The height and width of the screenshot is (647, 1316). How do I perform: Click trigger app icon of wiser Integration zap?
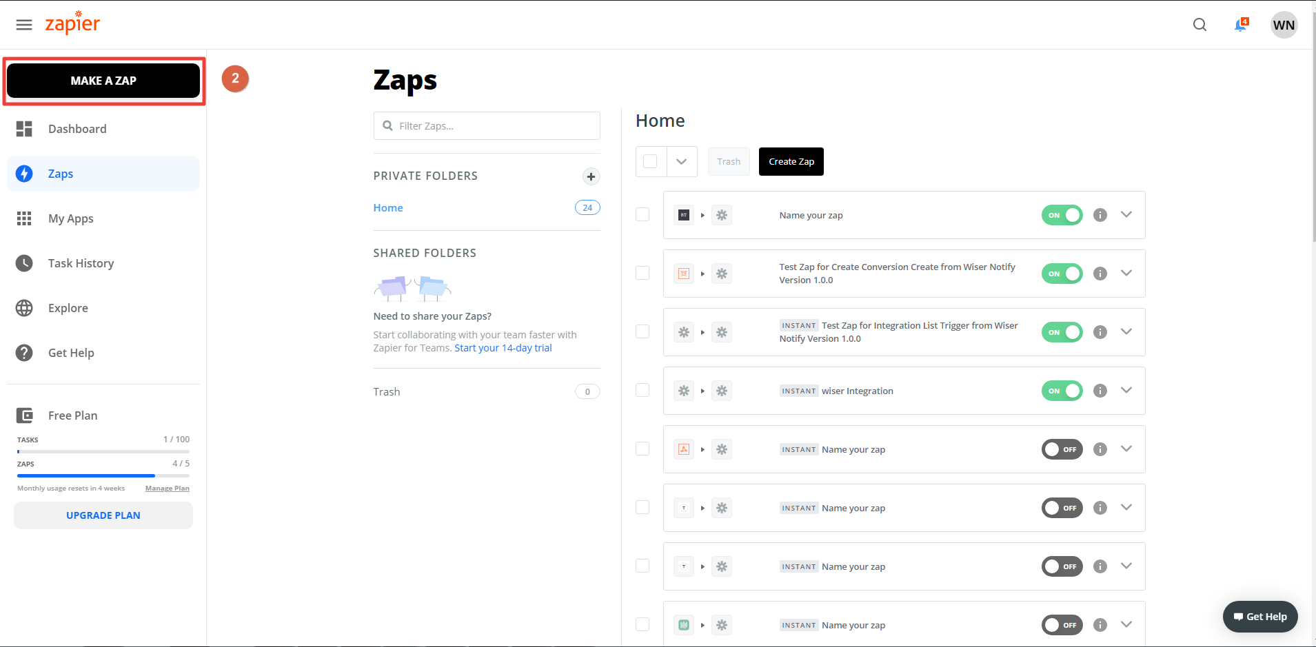pyautogui.click(x=684, y=391)
